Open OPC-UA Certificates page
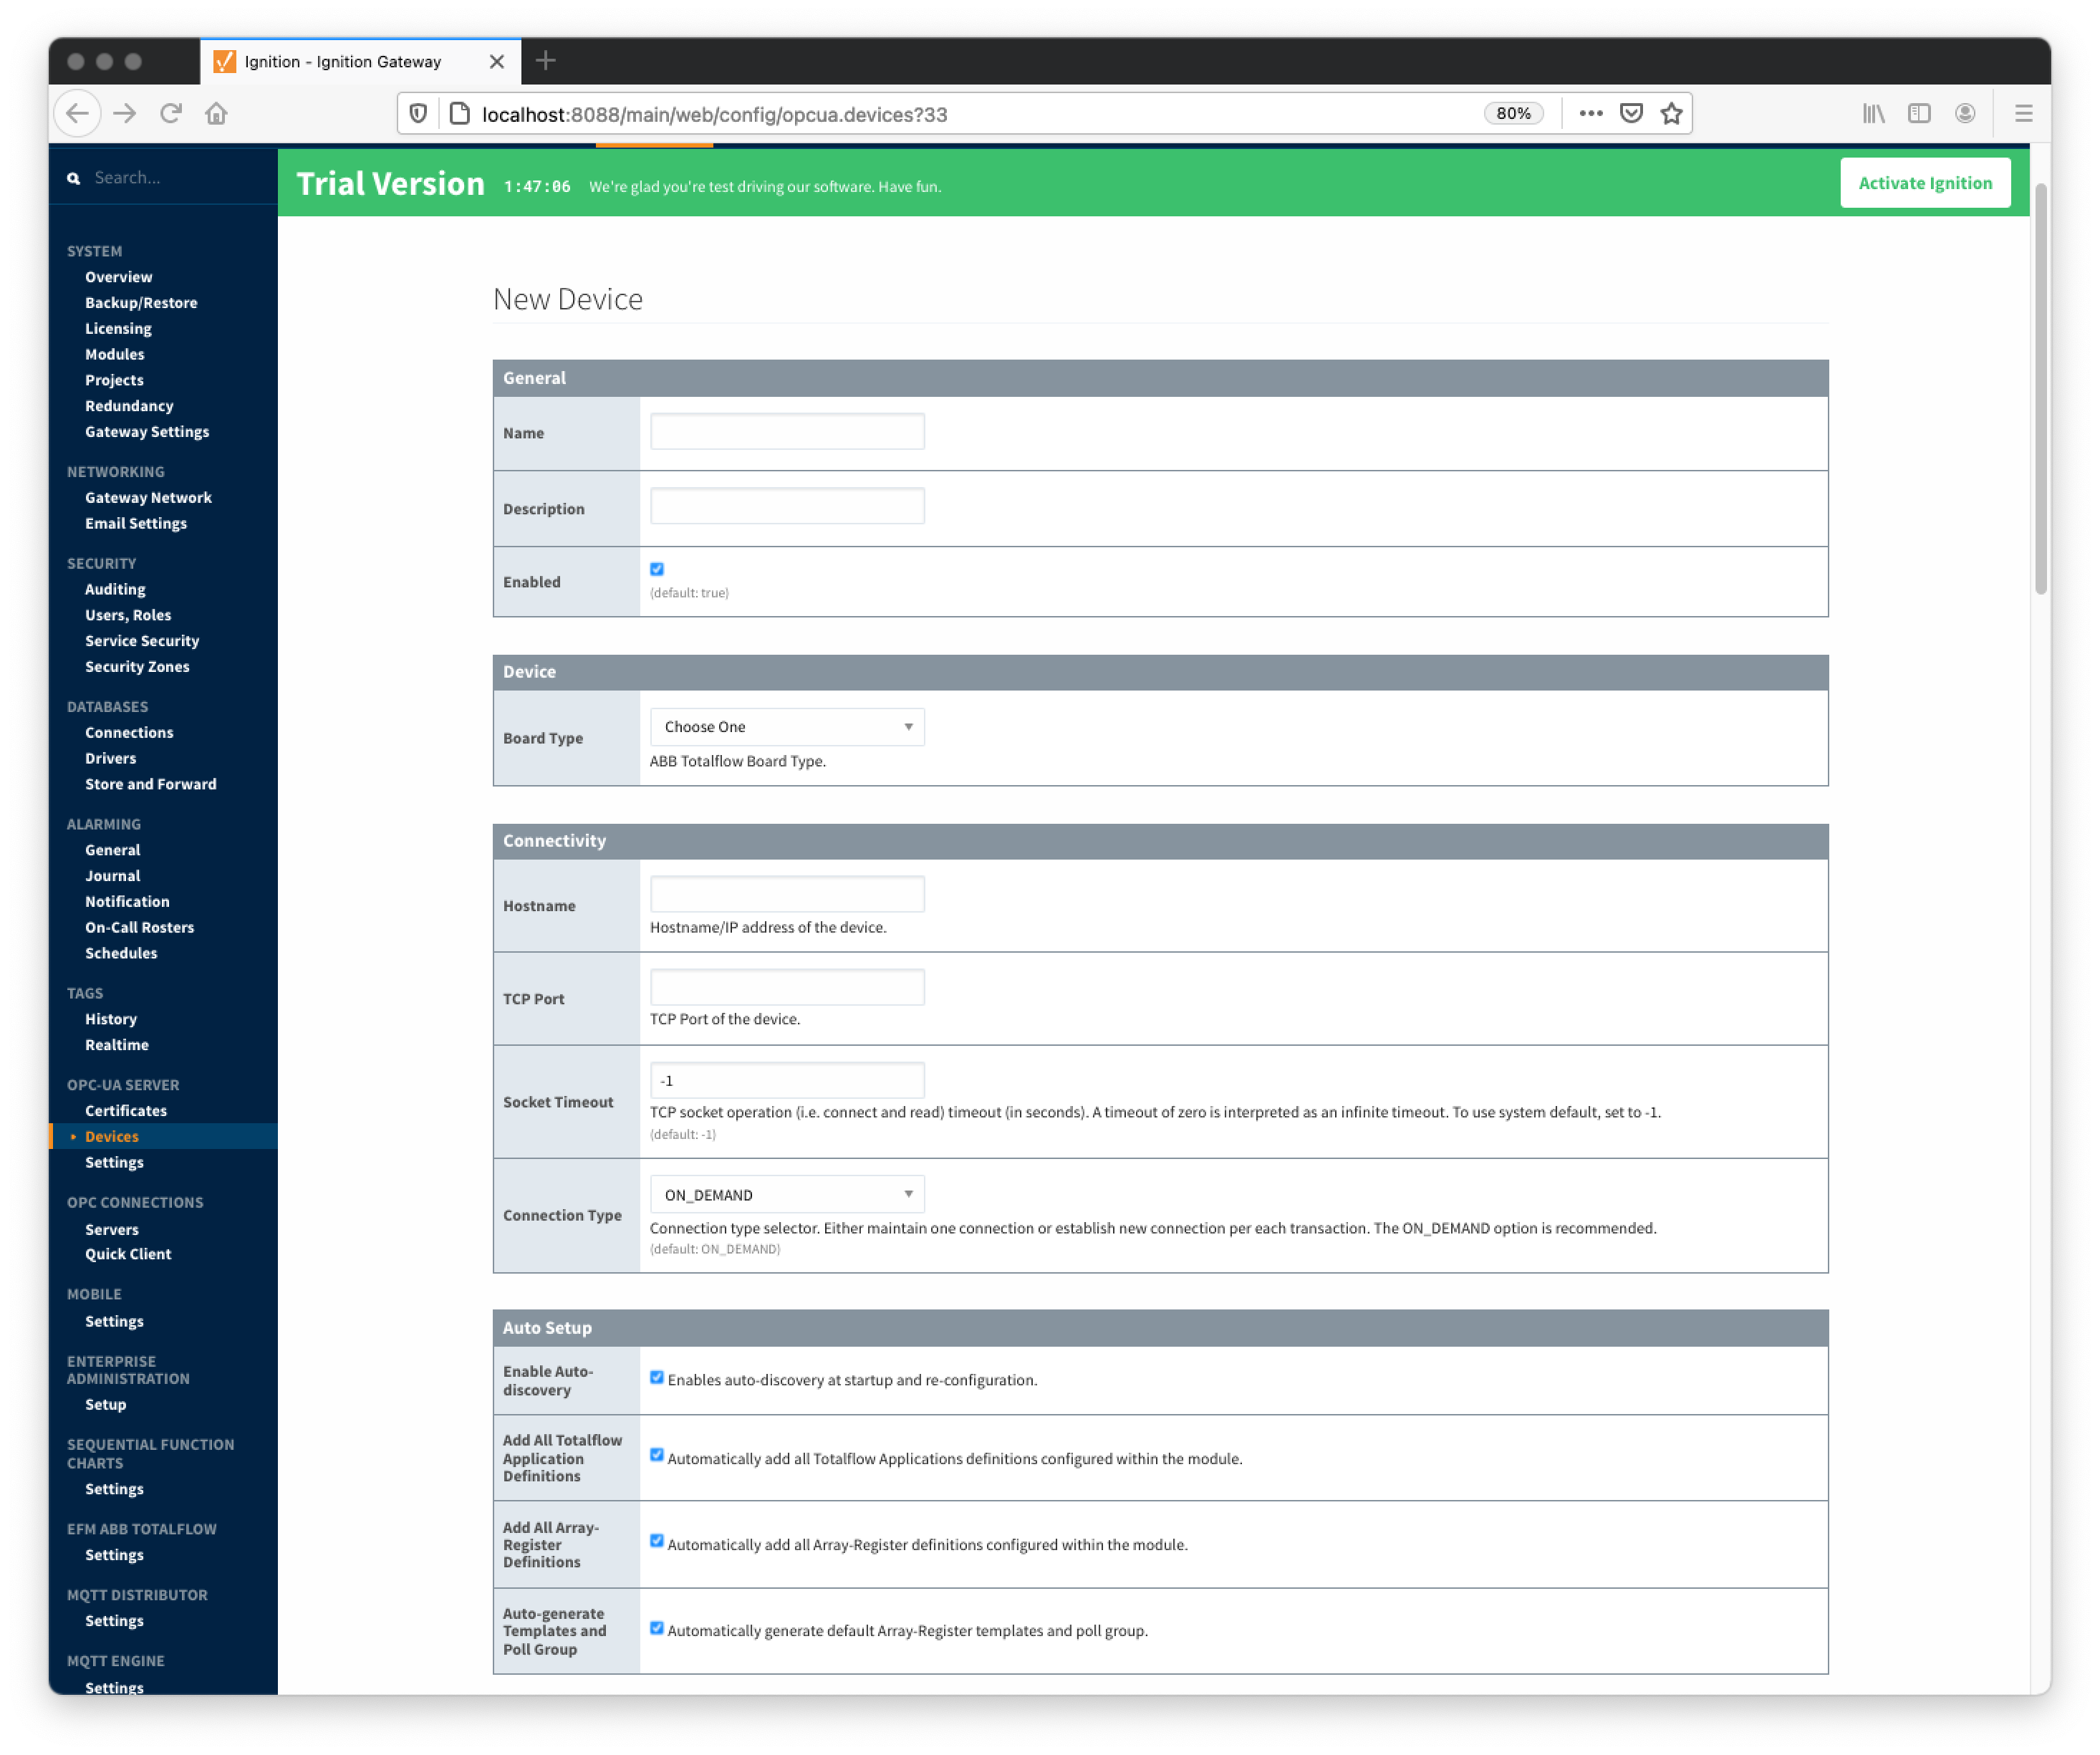Screen dimensions: 2100x1755 [125, 1111]
